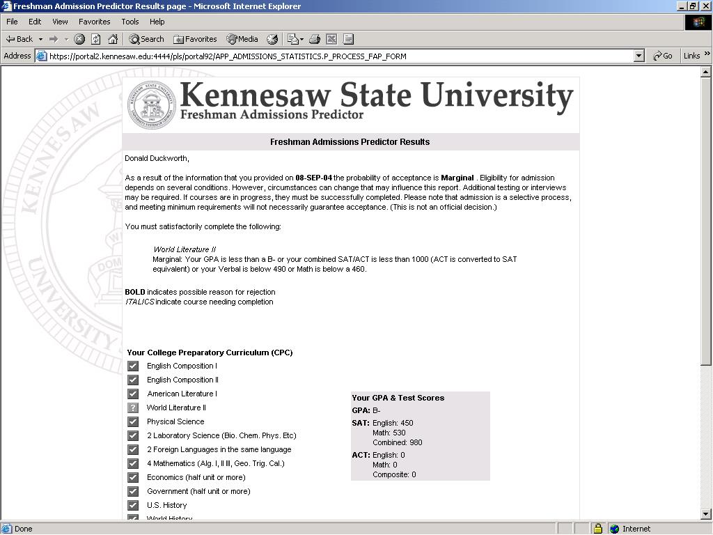
Task: Click the Kennesaw State University seal logo
Action: (151, 105)
